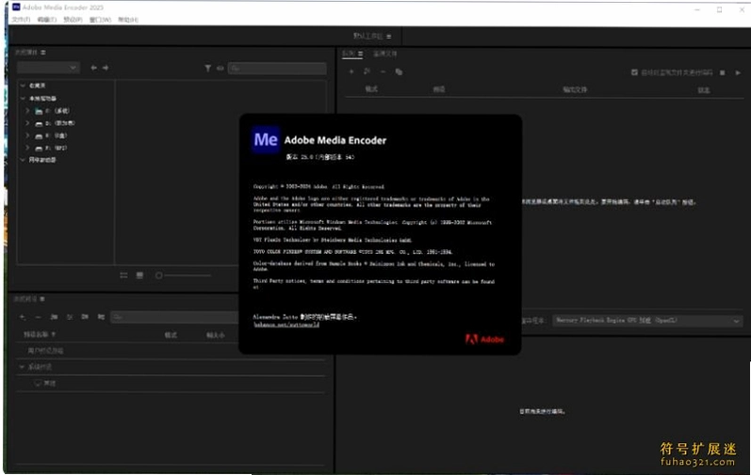Select the E: drive icon
The height and width of the screenshot is (475, 751).
pos(39,135)
